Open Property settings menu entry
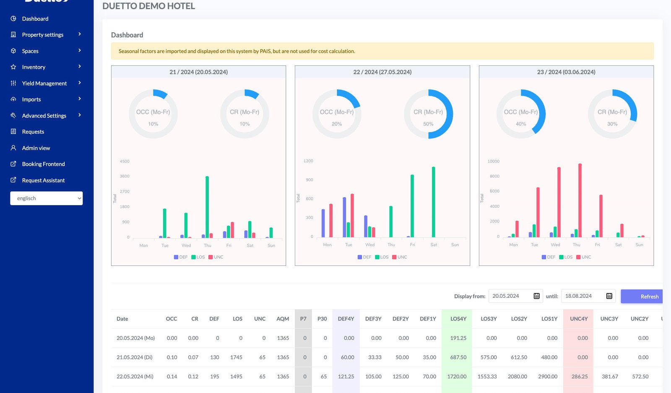 point(43,35)
